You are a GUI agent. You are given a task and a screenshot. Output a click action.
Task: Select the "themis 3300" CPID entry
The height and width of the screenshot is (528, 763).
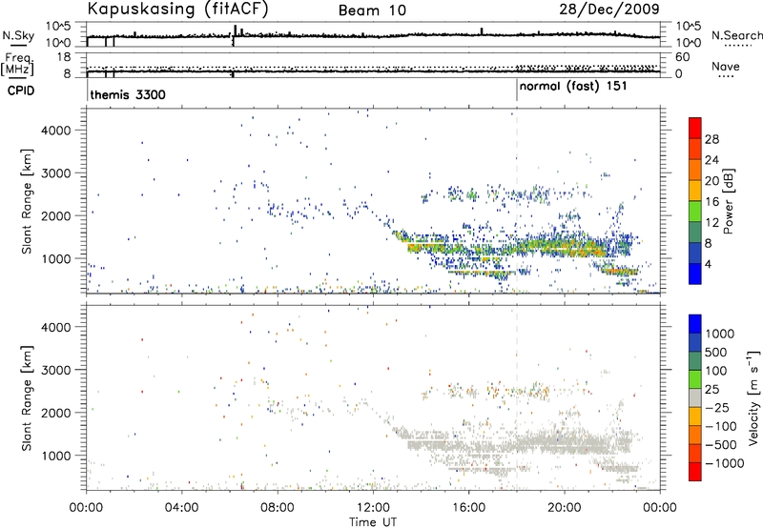(x=128, y=94)
